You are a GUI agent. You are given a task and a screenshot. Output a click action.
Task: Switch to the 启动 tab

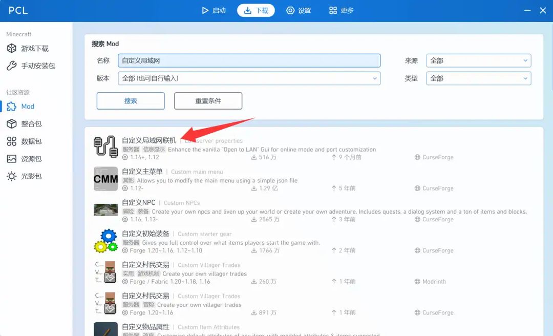pos(214,11)
